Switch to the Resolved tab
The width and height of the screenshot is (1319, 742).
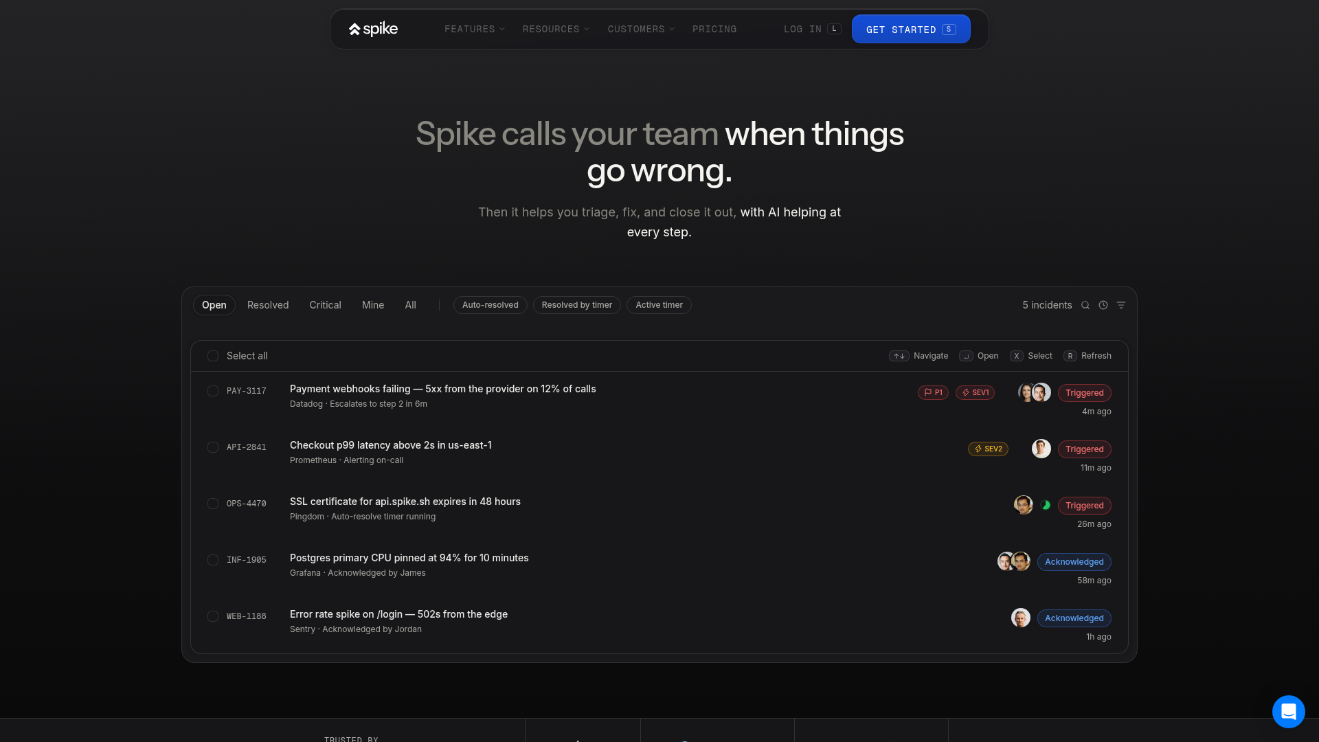[268, 305]
